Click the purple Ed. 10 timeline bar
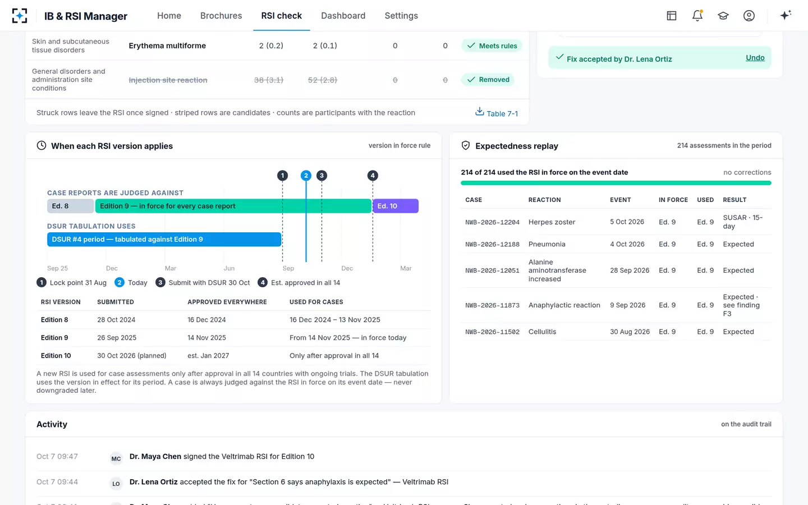808x505 pixels. pyautogui.click(x=396, y=206)
